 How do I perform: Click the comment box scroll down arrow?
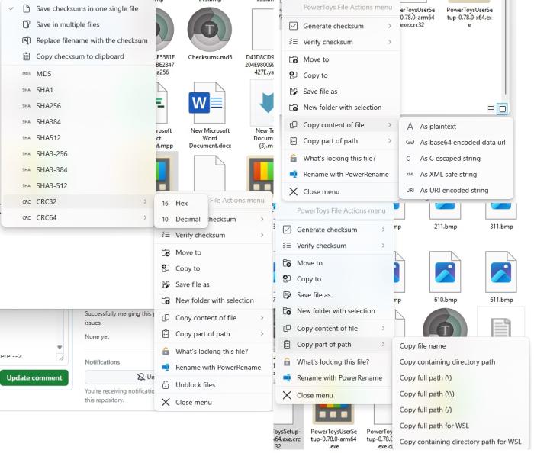[x=60, y=348]
